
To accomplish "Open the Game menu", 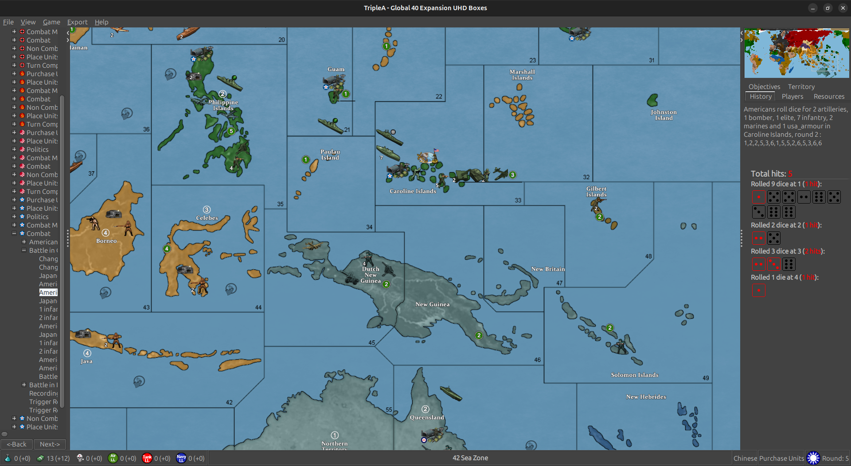I will (x=51, y=22).
